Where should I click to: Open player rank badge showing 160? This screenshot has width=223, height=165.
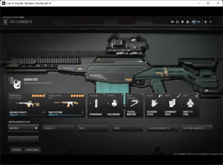coord(196,22)
